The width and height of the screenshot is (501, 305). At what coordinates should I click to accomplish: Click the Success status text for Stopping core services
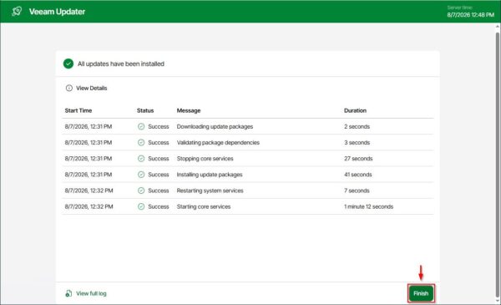coord(158,158)
